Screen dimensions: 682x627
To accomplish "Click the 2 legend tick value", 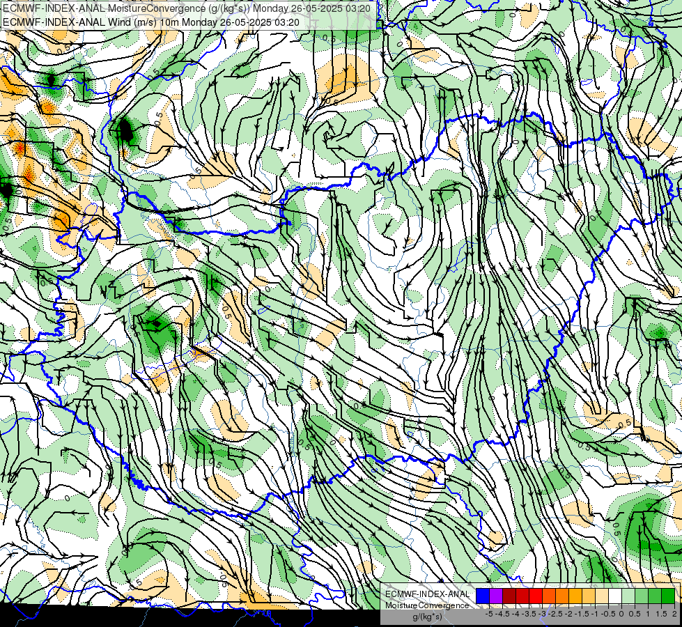I will coord(674,614).
